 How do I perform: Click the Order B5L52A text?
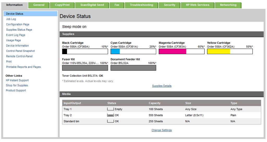coord(119,63)
